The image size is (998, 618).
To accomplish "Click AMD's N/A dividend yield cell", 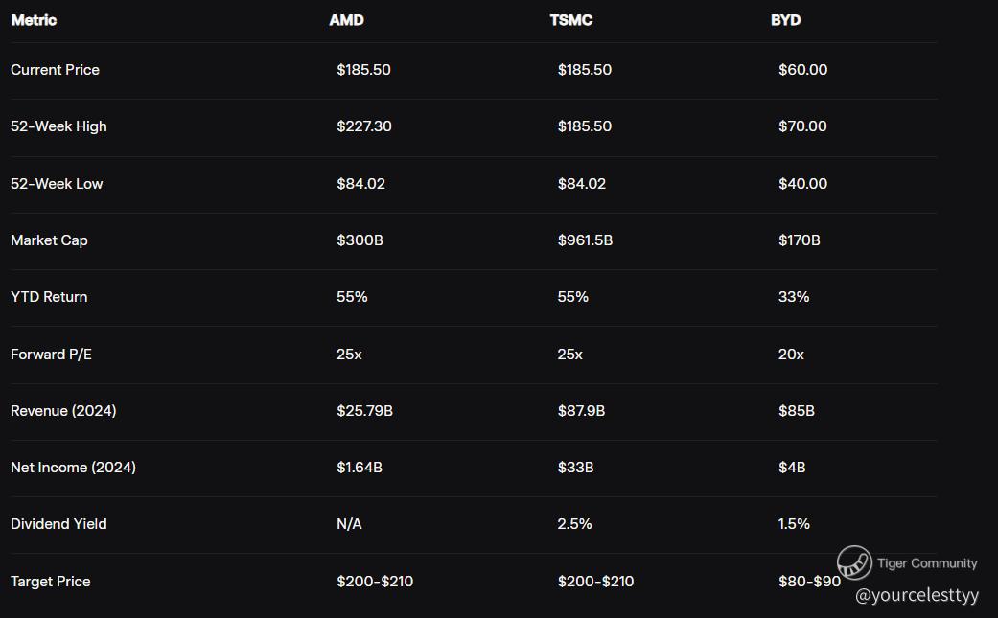I will coord(349,524).
